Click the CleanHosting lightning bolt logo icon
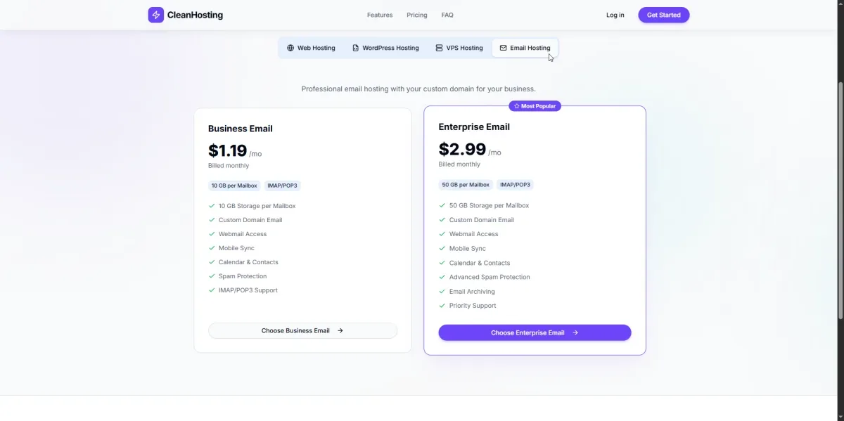 [x=155, y=15]
